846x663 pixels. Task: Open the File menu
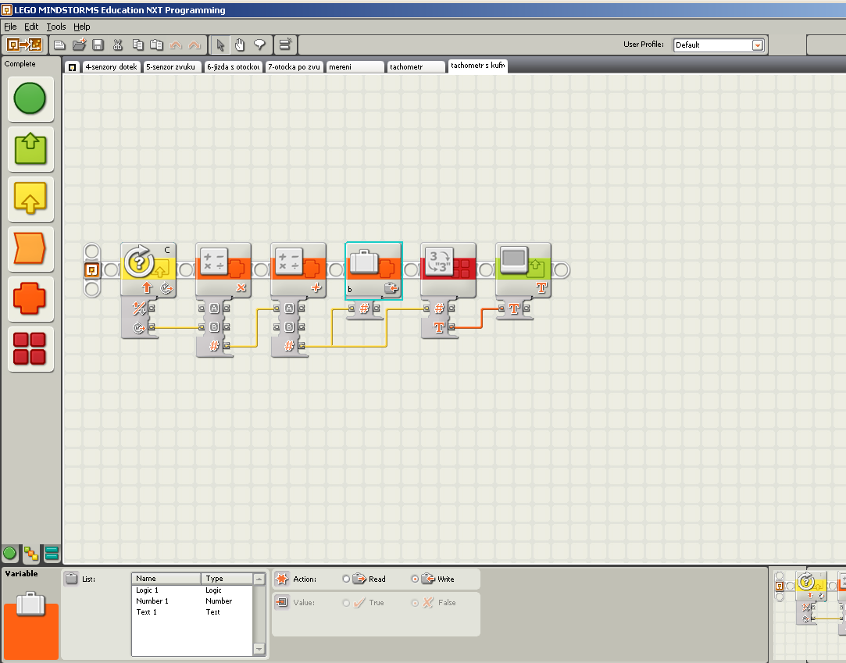(10, 27)
